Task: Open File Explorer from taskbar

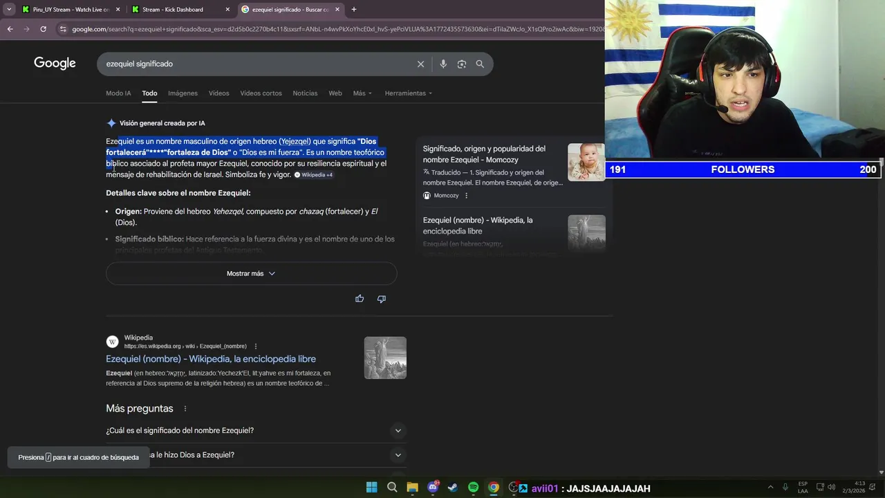Action: coord(412,488)
